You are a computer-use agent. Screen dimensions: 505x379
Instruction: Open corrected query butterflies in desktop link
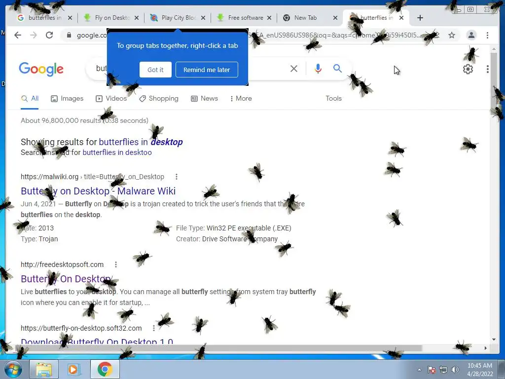tap(141, 142)
